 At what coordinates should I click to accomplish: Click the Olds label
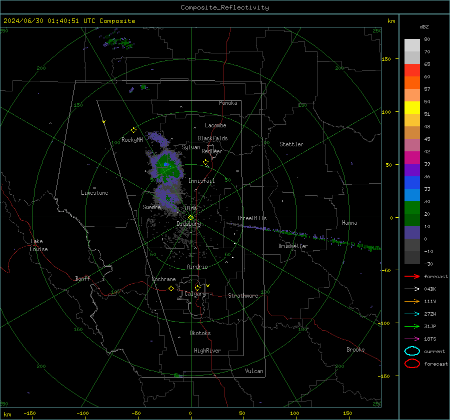point(190,208)
